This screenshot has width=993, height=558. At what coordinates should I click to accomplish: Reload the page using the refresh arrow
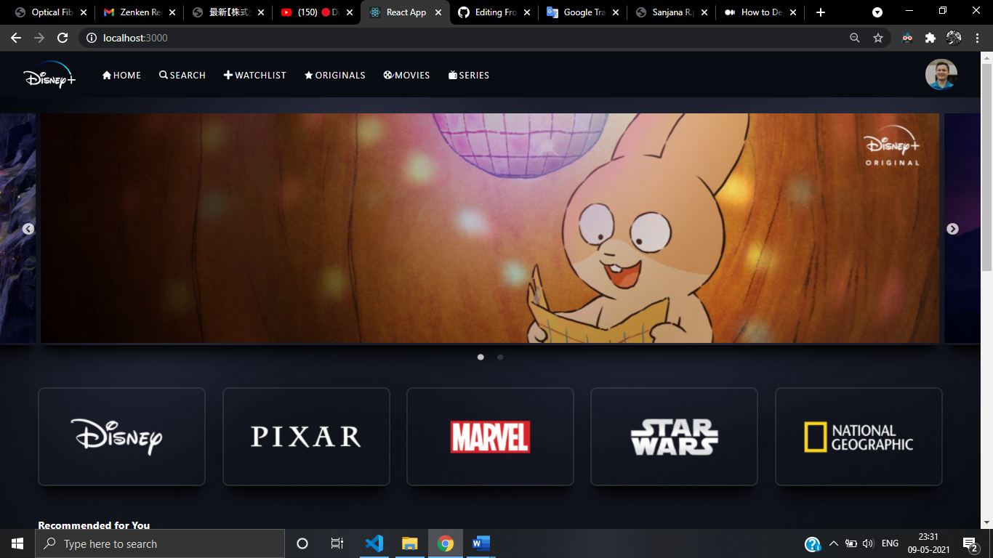point(64,38)
